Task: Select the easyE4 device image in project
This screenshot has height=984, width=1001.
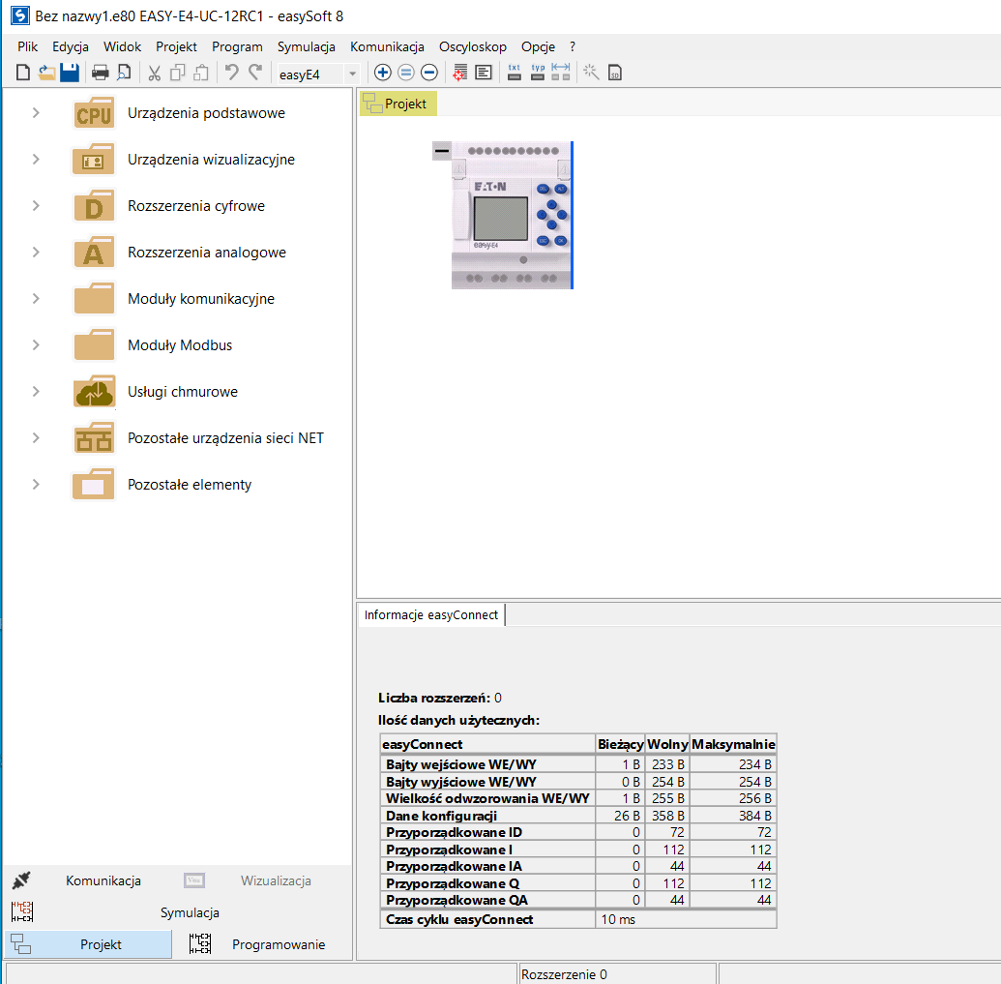Action: tap(511, 215)
